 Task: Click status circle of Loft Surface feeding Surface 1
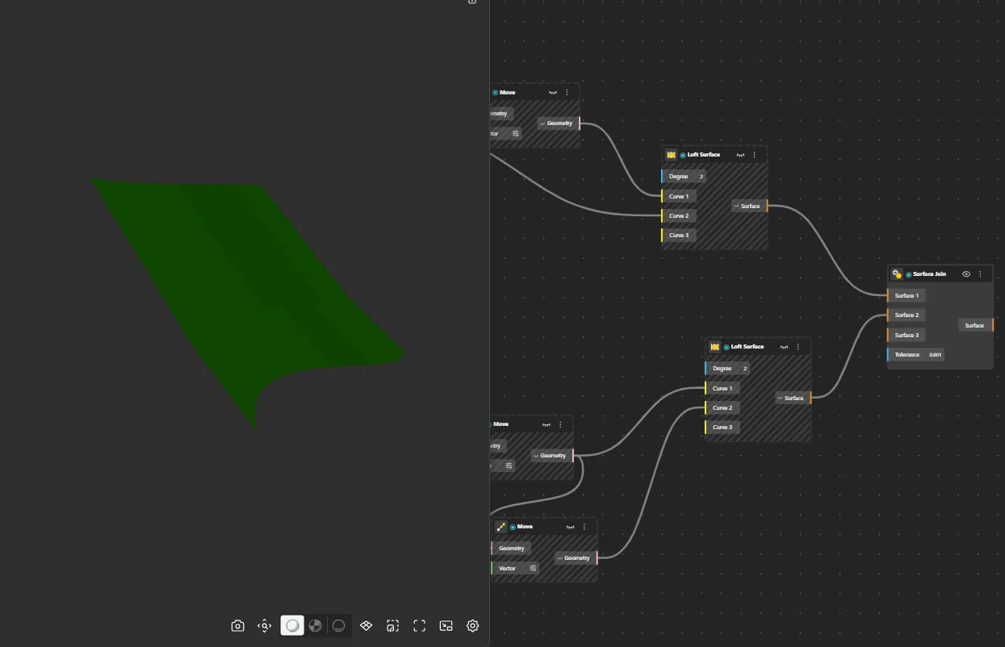[682, 155]
